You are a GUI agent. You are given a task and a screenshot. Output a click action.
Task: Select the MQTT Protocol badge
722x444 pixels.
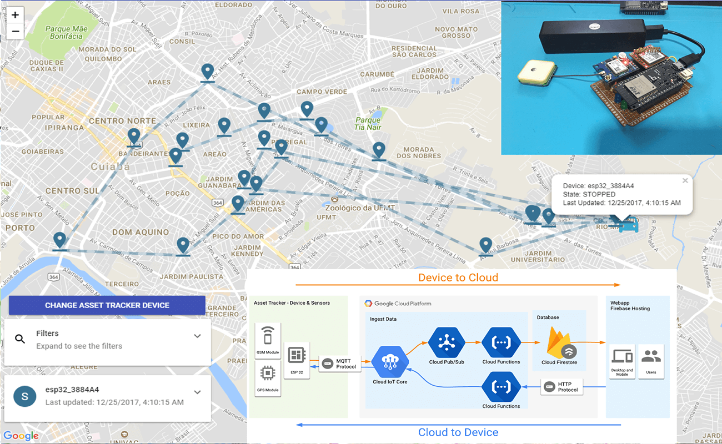tap(339, 365)
